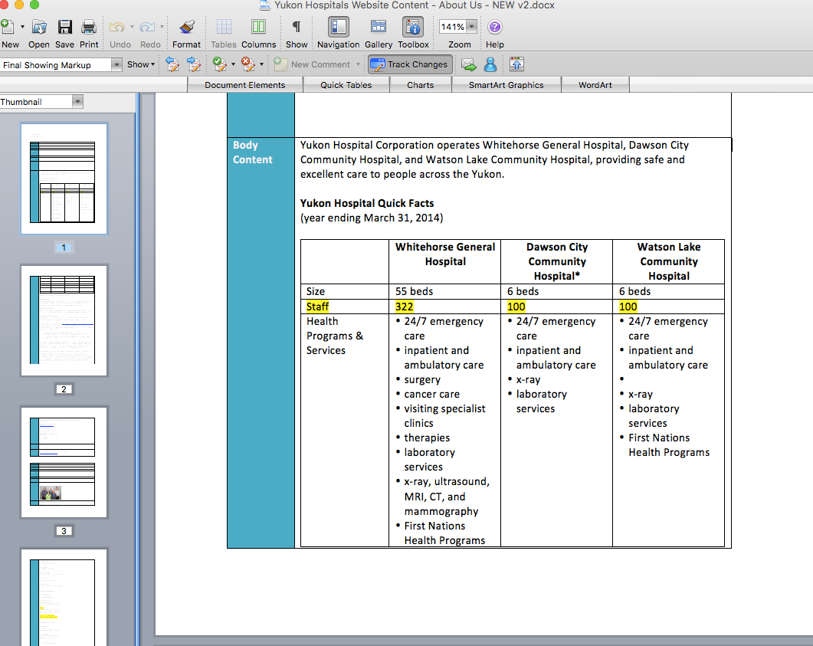
Task: Open the Accept change dropdown arrow
Action: tap(233, 64)
